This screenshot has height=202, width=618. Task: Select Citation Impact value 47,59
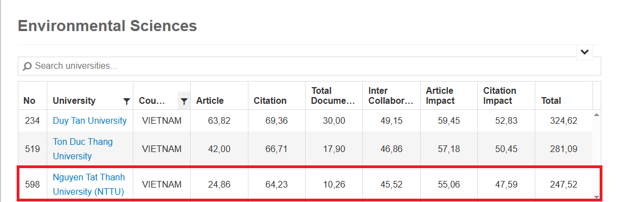pos(506,184)
